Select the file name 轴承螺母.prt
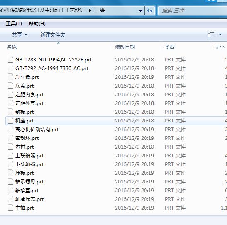Screen dimensions: 227x225 (29, 182)
